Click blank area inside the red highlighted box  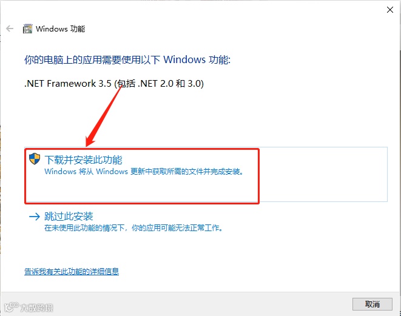pyautogui.click(x=142, y=189)
